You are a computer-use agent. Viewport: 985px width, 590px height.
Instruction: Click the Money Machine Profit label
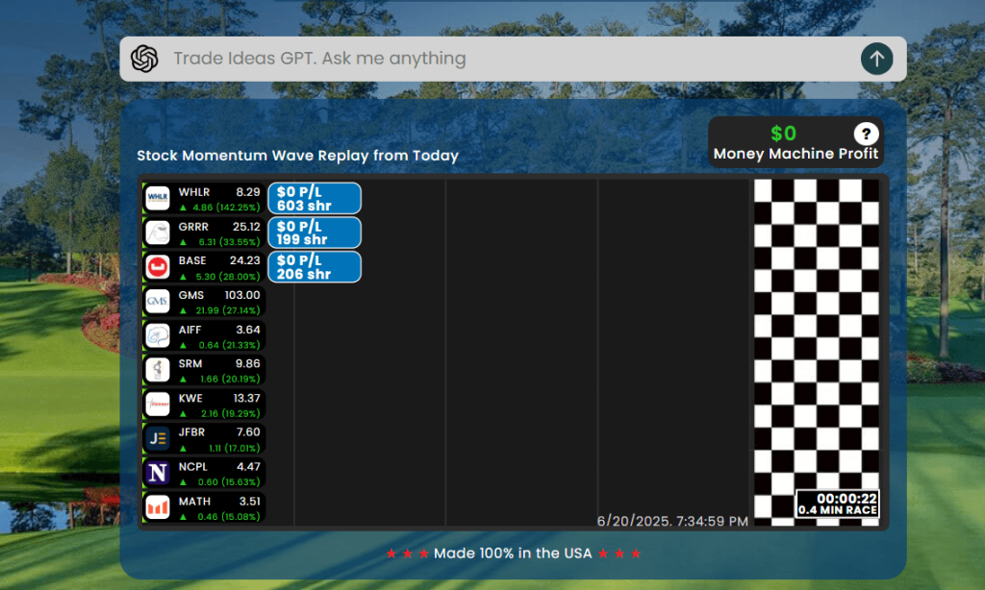(x=796, y=154)
